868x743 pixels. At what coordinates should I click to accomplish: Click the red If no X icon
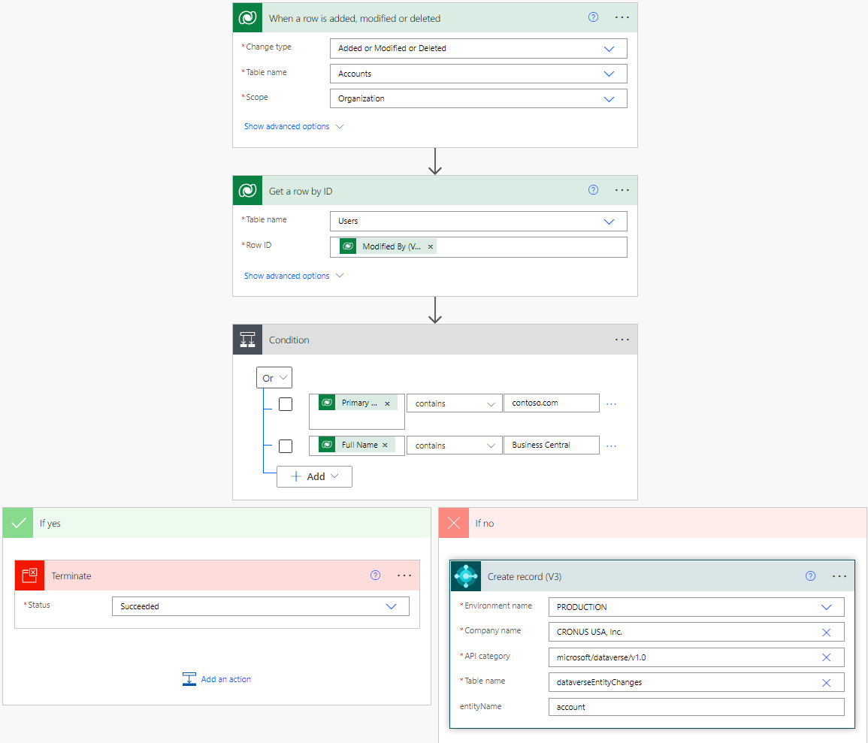454,523
